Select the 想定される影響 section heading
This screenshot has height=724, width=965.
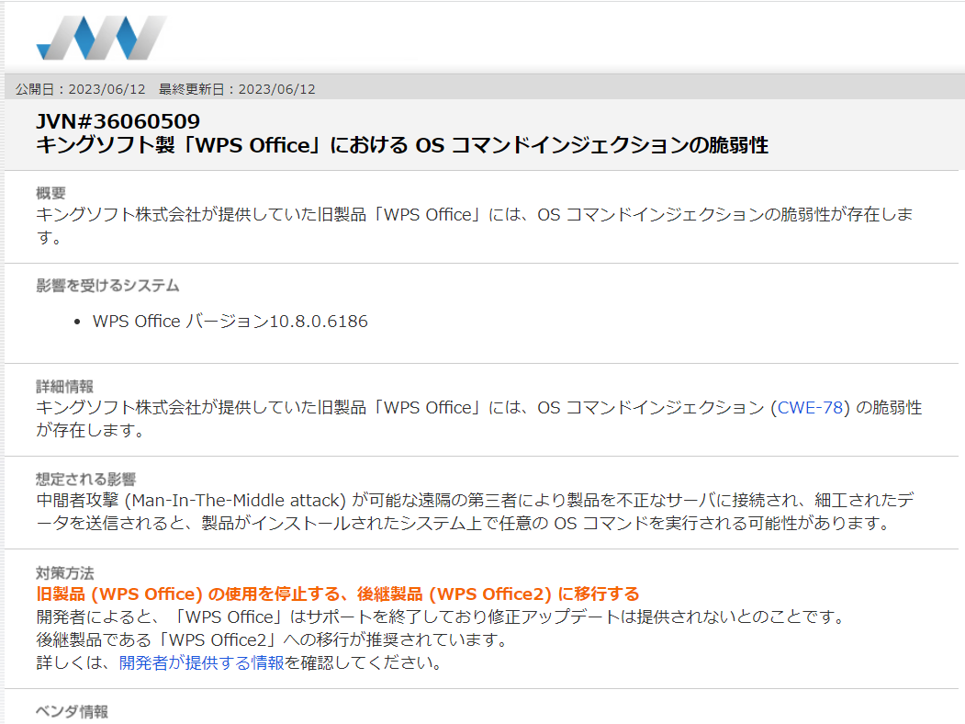coord(85,479)
